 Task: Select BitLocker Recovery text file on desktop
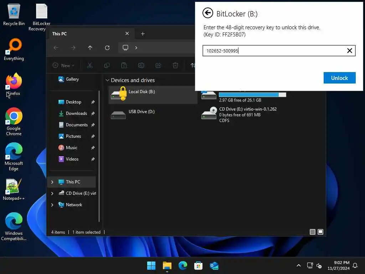tap(41, 17)
